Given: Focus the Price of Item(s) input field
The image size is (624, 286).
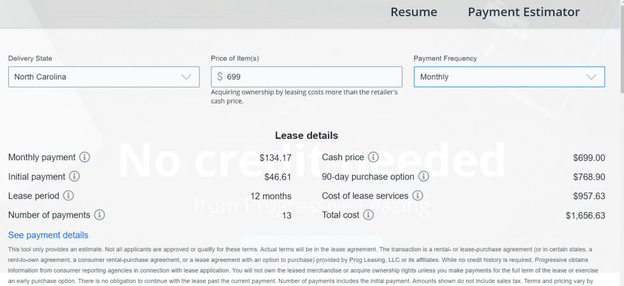Looking at the screenshot, I should click(x=306, y=77).
